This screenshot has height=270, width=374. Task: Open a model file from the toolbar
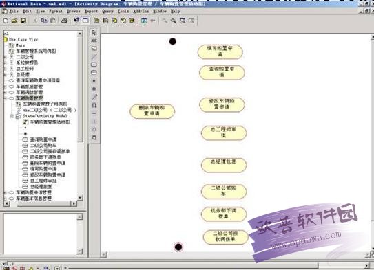tap(14, 21)
